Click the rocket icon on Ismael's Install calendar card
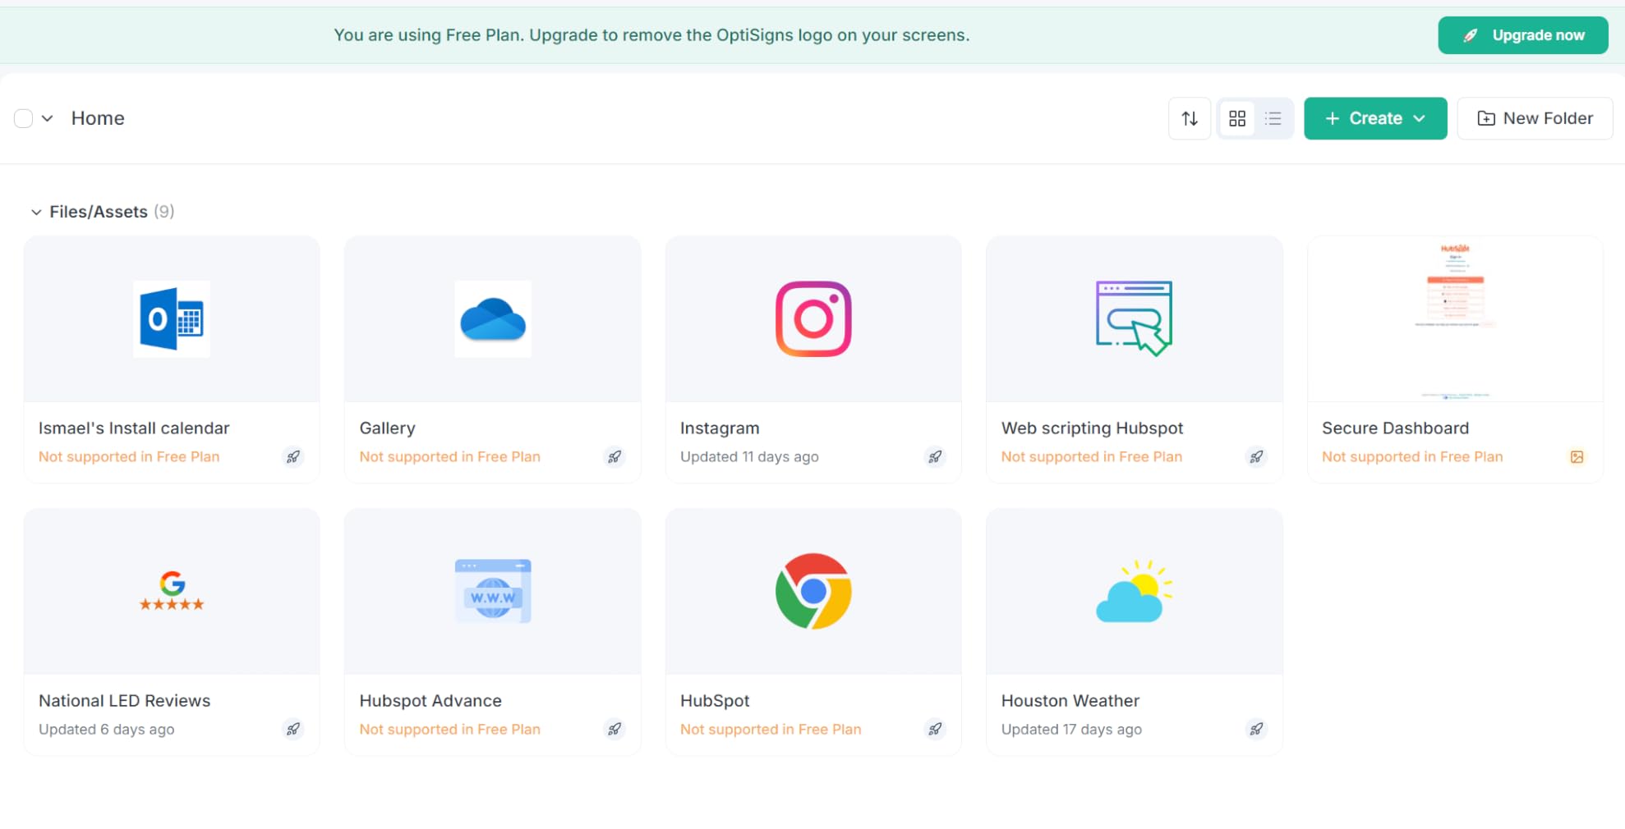1625x829 pixels. pyautogui.click(x=293, y=456)
